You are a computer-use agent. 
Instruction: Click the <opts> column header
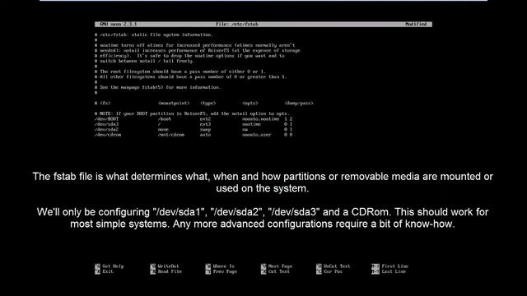[250, 103]
